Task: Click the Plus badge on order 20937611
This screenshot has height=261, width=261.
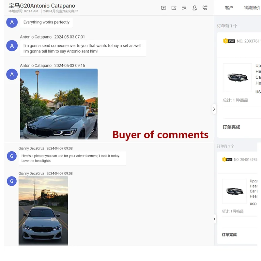Action: coord(229,41)
